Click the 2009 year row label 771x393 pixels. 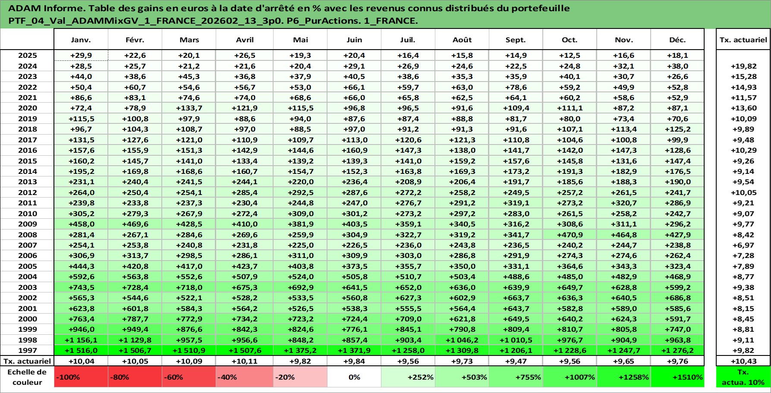tap(27, 224)
